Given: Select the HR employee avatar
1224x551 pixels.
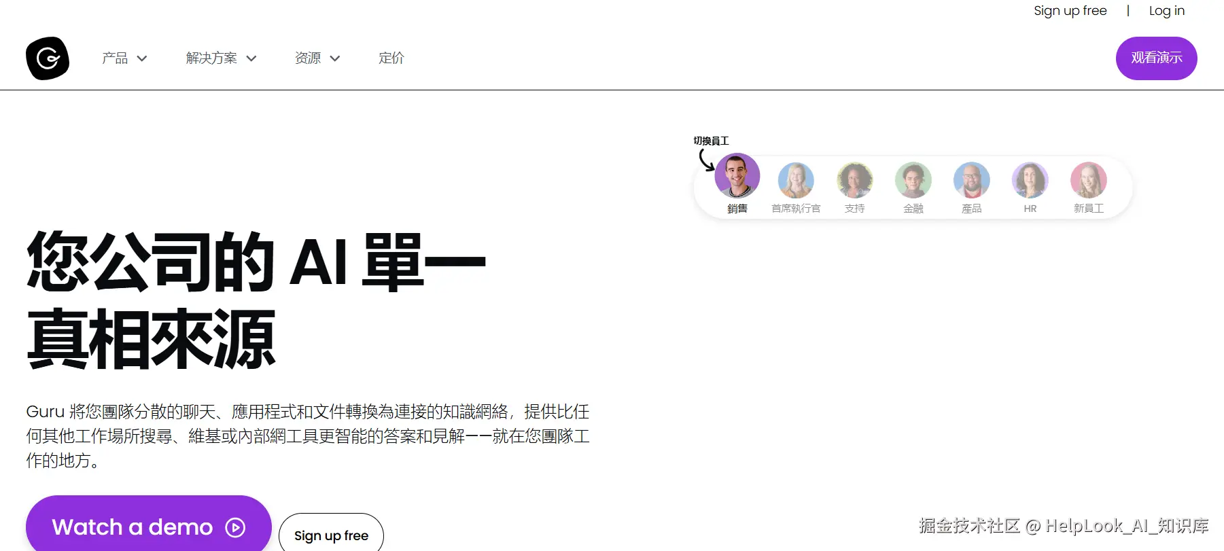Looking at the screenshot, I should (x=1030, y=180).
